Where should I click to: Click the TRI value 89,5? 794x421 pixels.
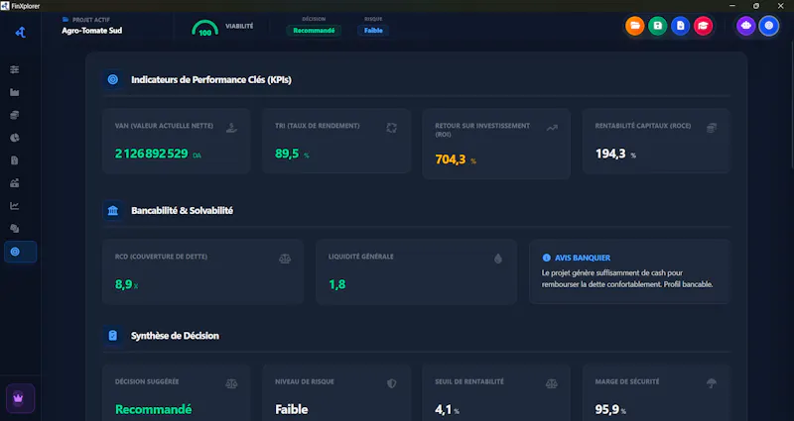287,154
